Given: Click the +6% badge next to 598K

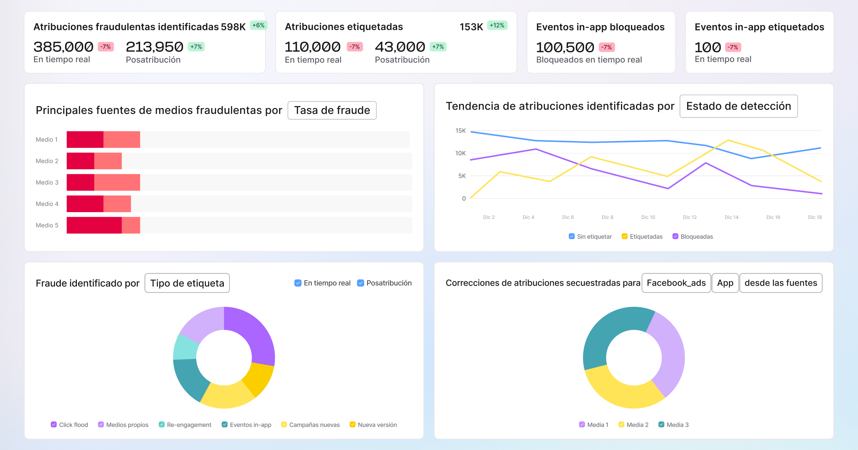Looking at the screenshot, I should pos(258,25).
